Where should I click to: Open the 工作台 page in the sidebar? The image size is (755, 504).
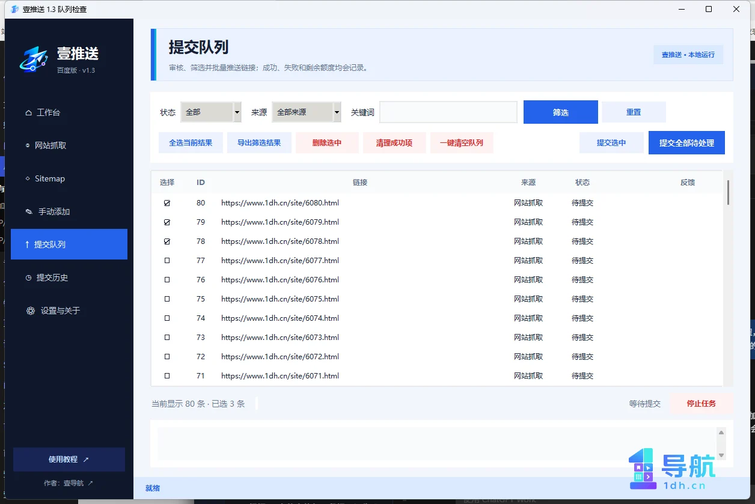tap(69, 112)
